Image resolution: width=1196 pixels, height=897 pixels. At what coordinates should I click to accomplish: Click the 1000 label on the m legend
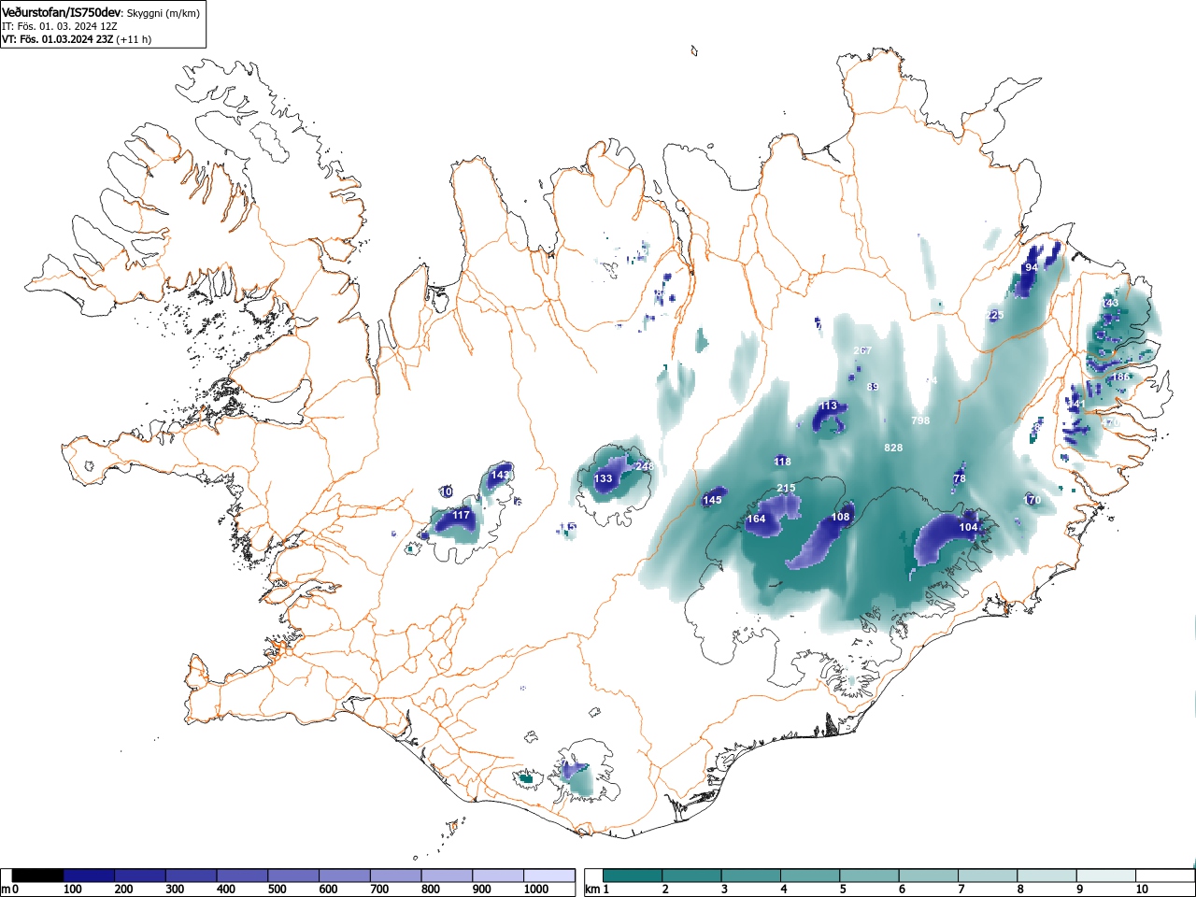pyautogui.click(x=536, y=890)
